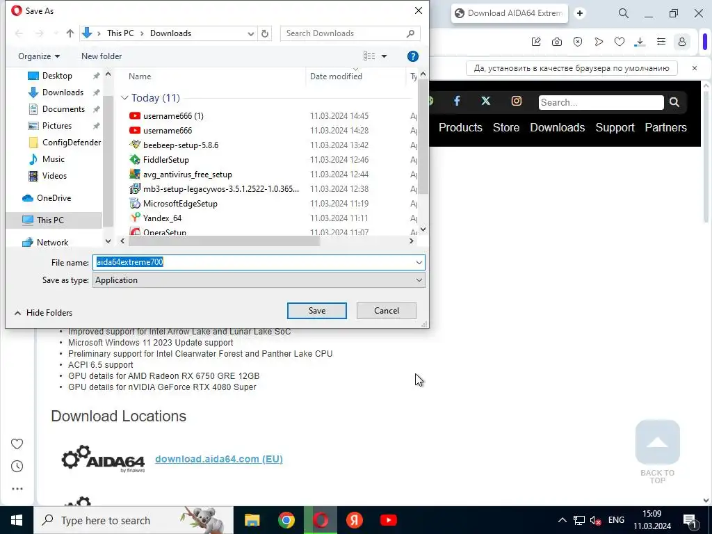This screenshot has height=534, width=712.
Task: Open Opera downloads arrow icon
Action: (640, 42)
